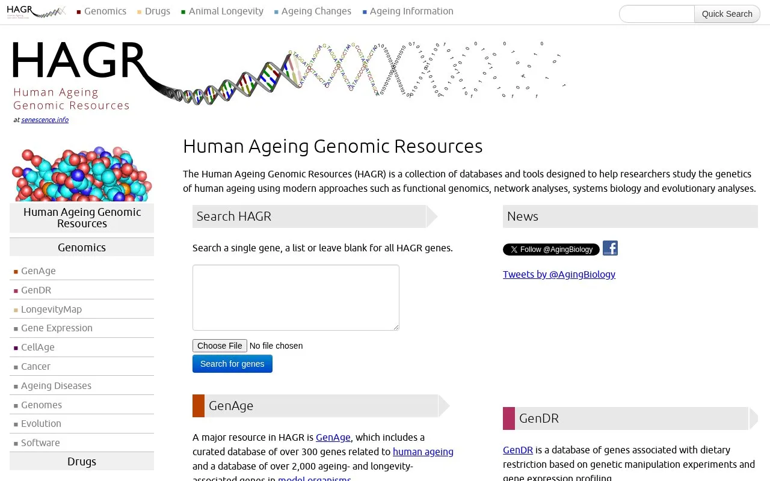
Task: Click the GenAge section heading
Action: coord(321,406)
